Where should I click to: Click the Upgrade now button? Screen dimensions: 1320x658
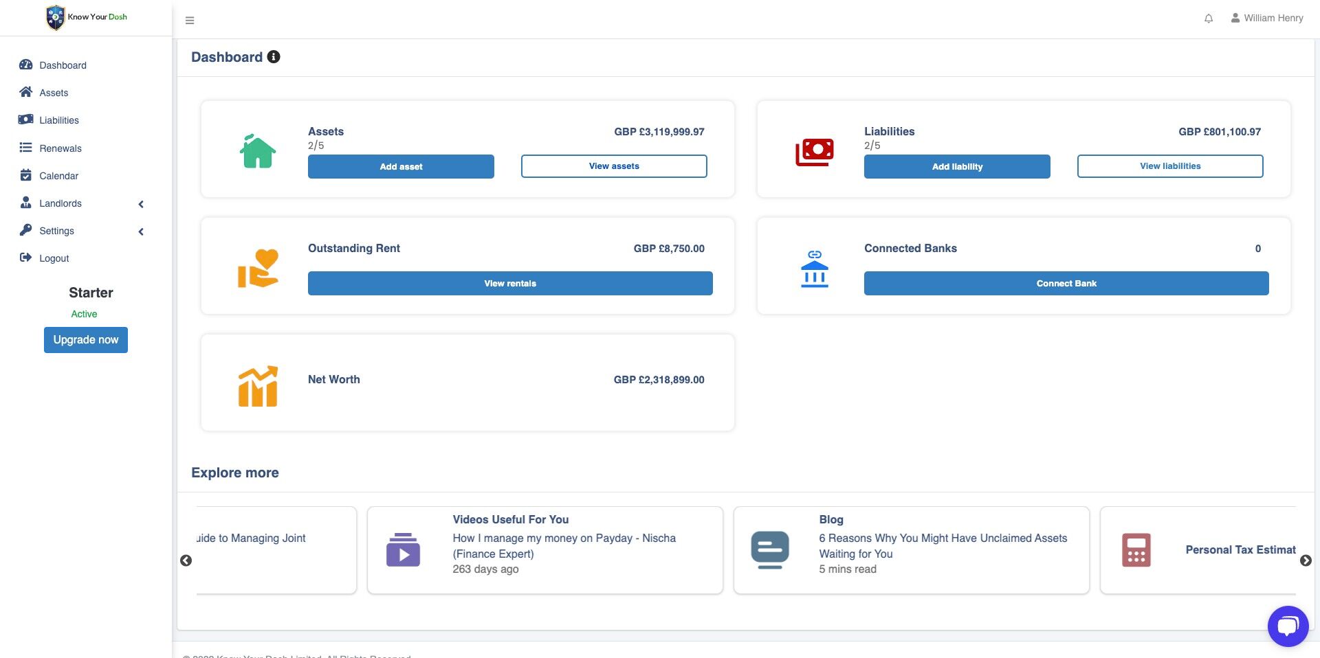86,340
